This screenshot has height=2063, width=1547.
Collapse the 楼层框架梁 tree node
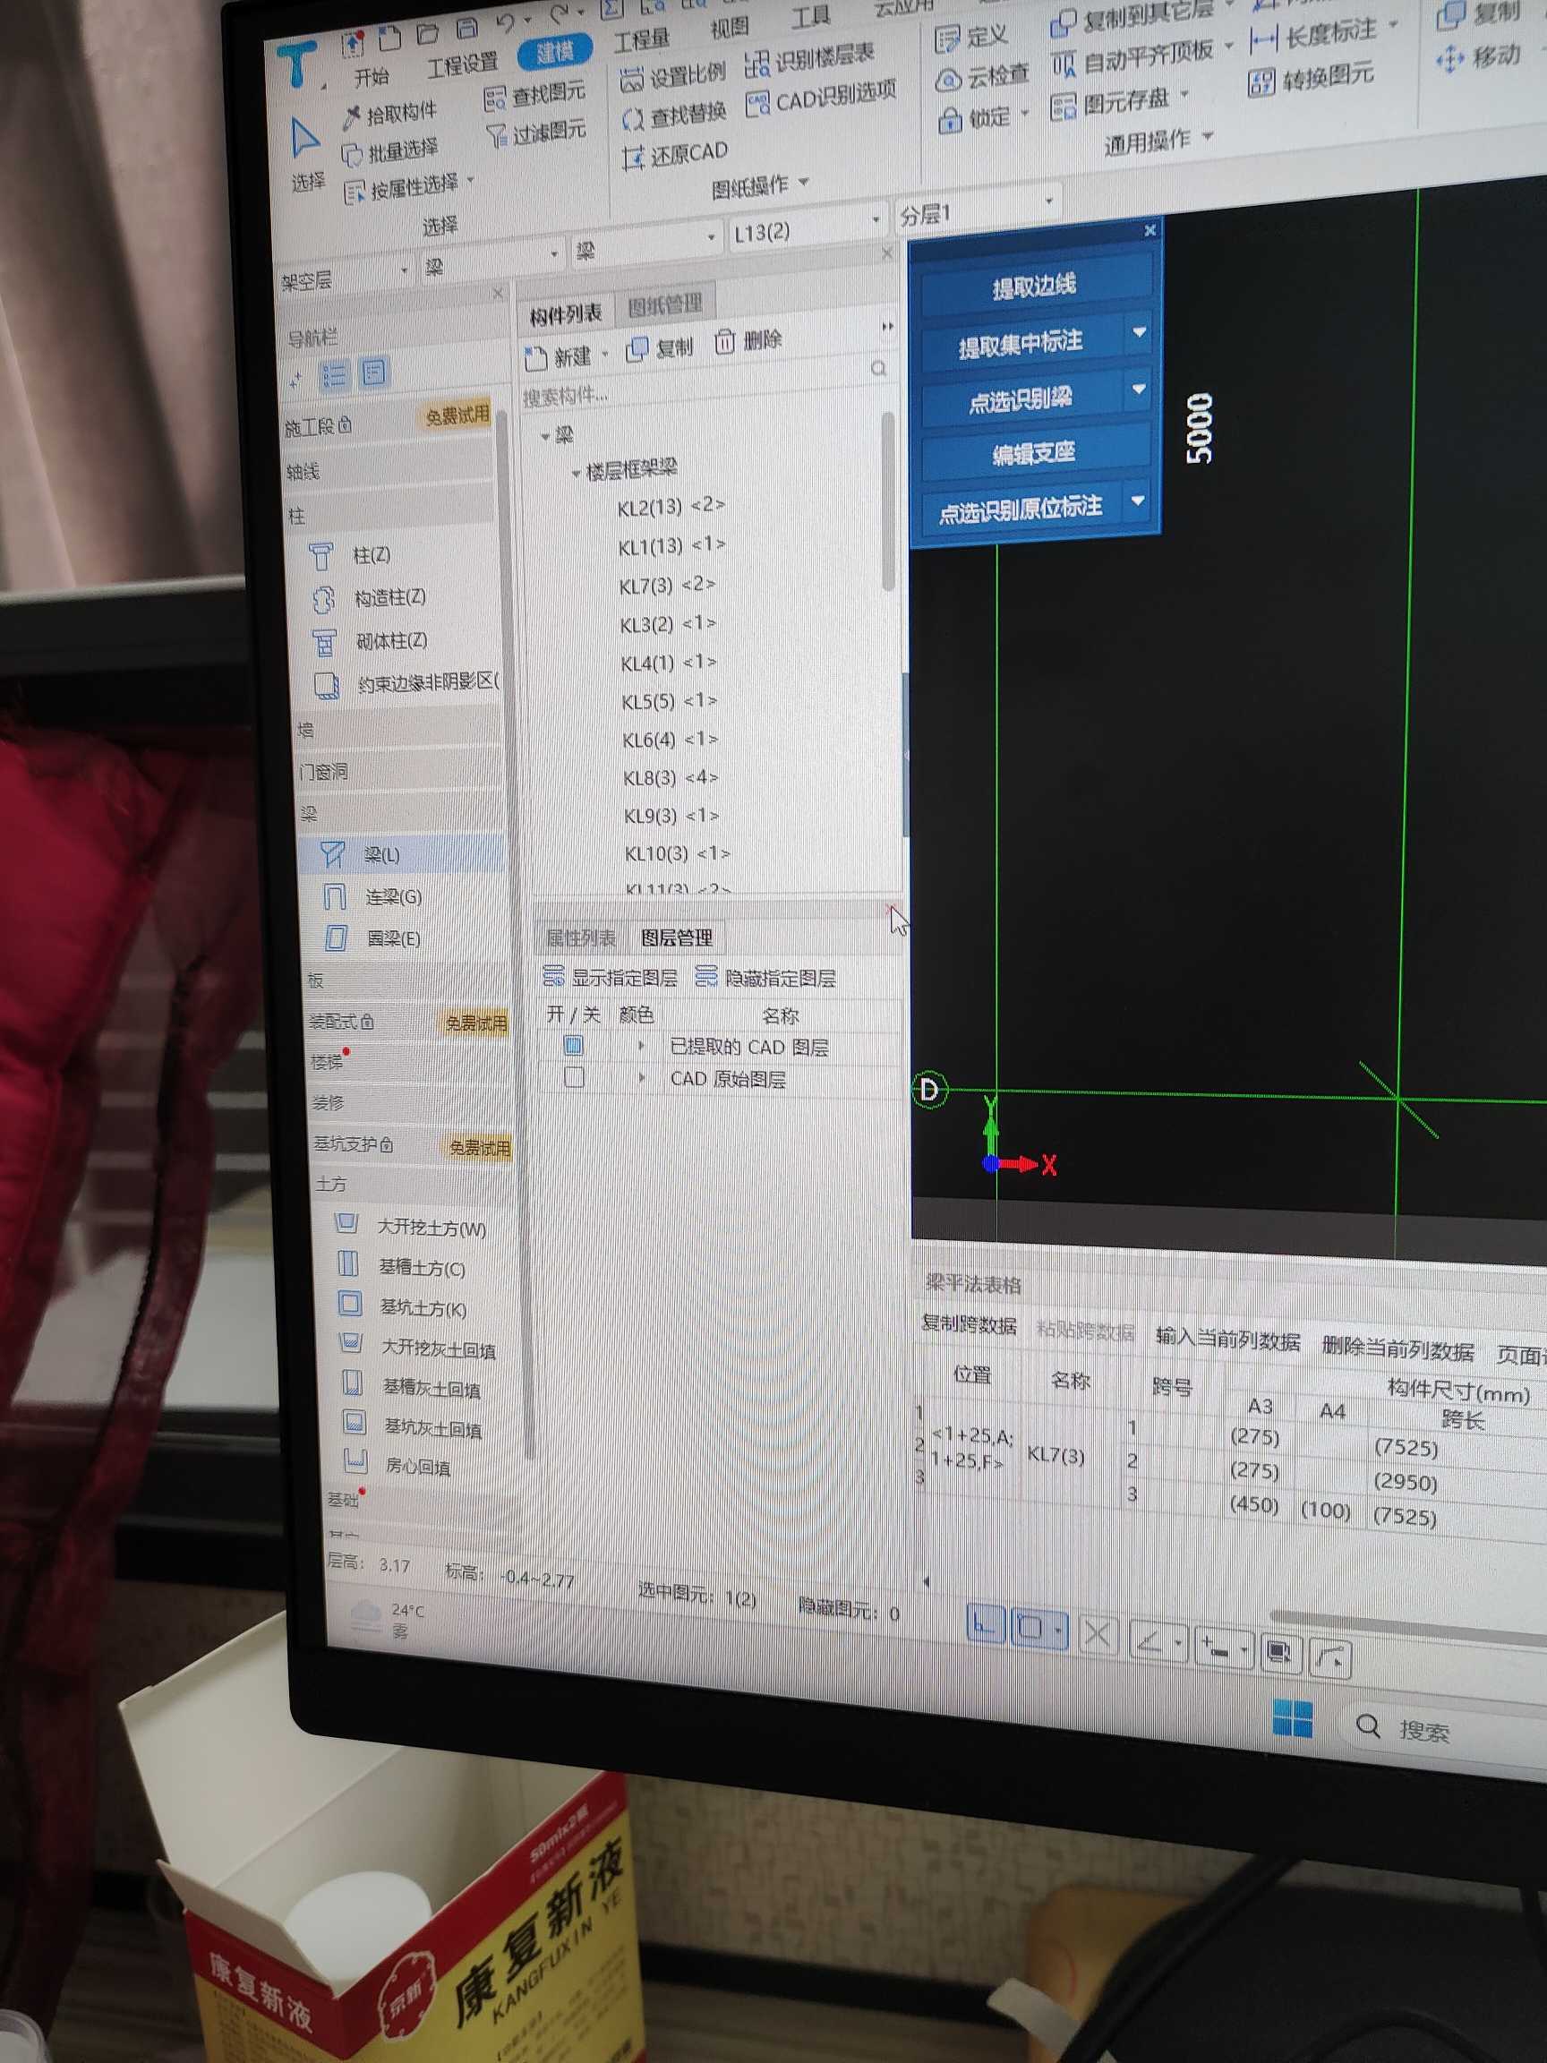(x=576, y=474)
